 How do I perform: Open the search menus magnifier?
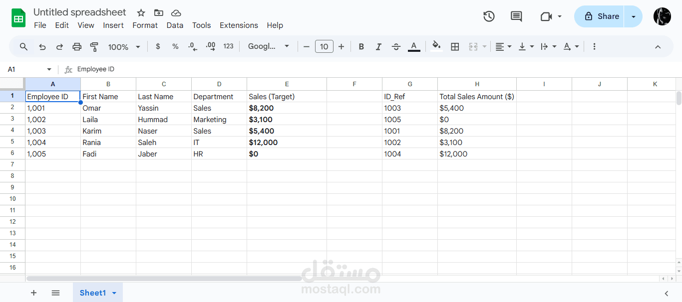tap(24, 46)
